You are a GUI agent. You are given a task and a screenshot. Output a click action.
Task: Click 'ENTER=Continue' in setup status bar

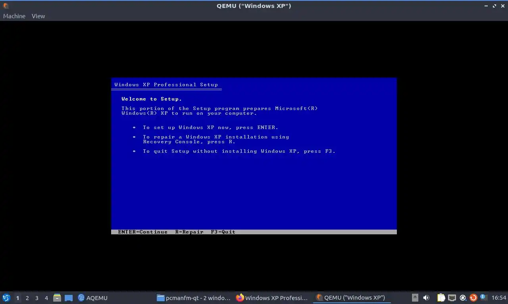click(142, 232)
